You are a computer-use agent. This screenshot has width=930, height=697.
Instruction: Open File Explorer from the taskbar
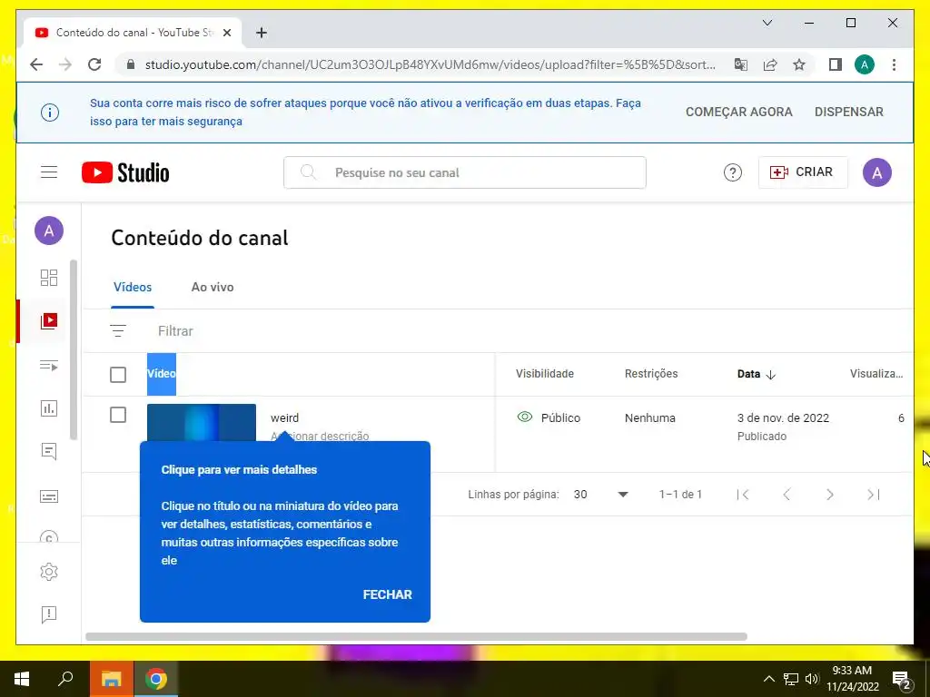pos(111,679)
